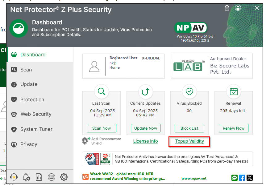Open the green chat message icon
Viewport: 266px width, 186px height.
coord(235,178)
